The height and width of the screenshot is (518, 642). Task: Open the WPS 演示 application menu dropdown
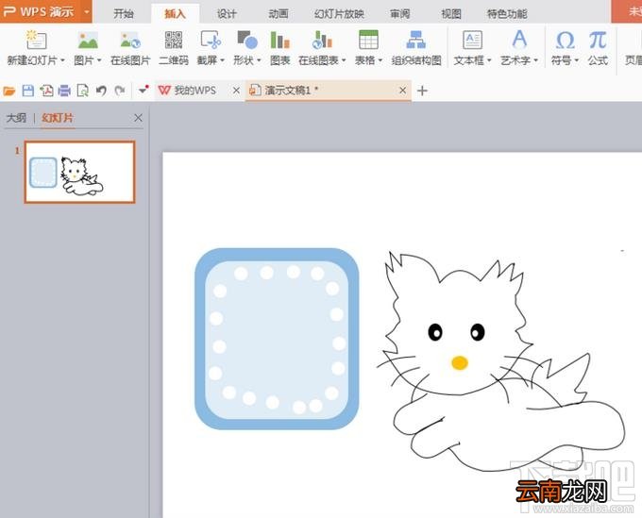point(87,11)
